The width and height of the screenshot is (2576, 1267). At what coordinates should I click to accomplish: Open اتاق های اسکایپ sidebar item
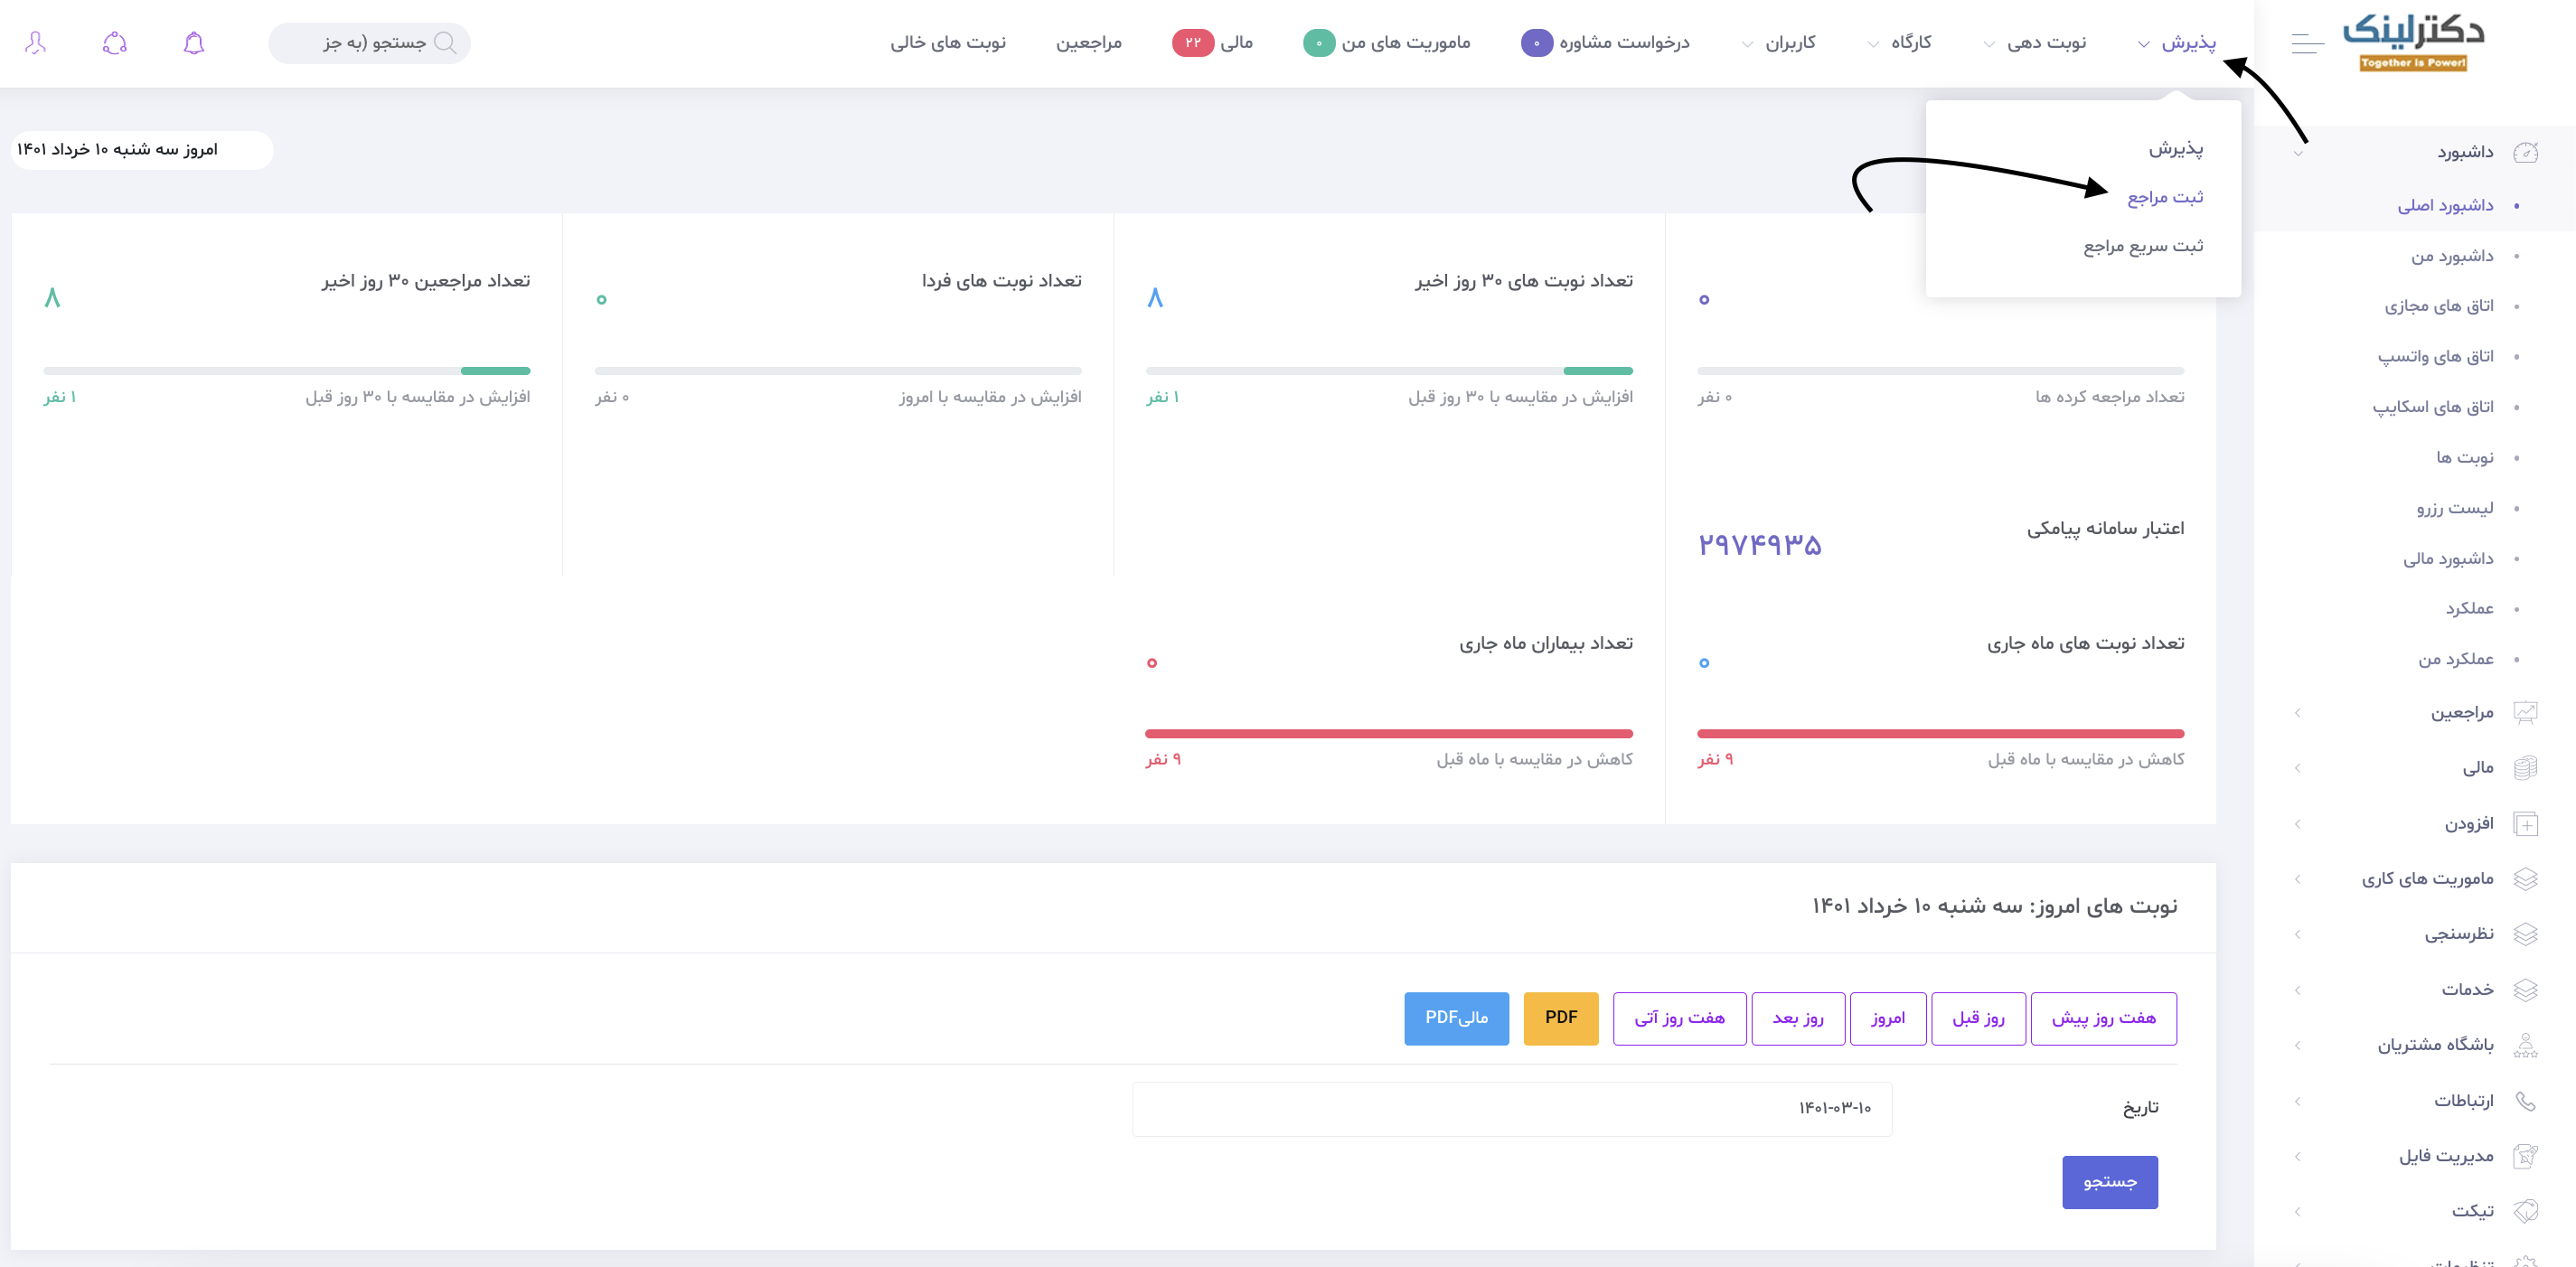pos(2433,407)
